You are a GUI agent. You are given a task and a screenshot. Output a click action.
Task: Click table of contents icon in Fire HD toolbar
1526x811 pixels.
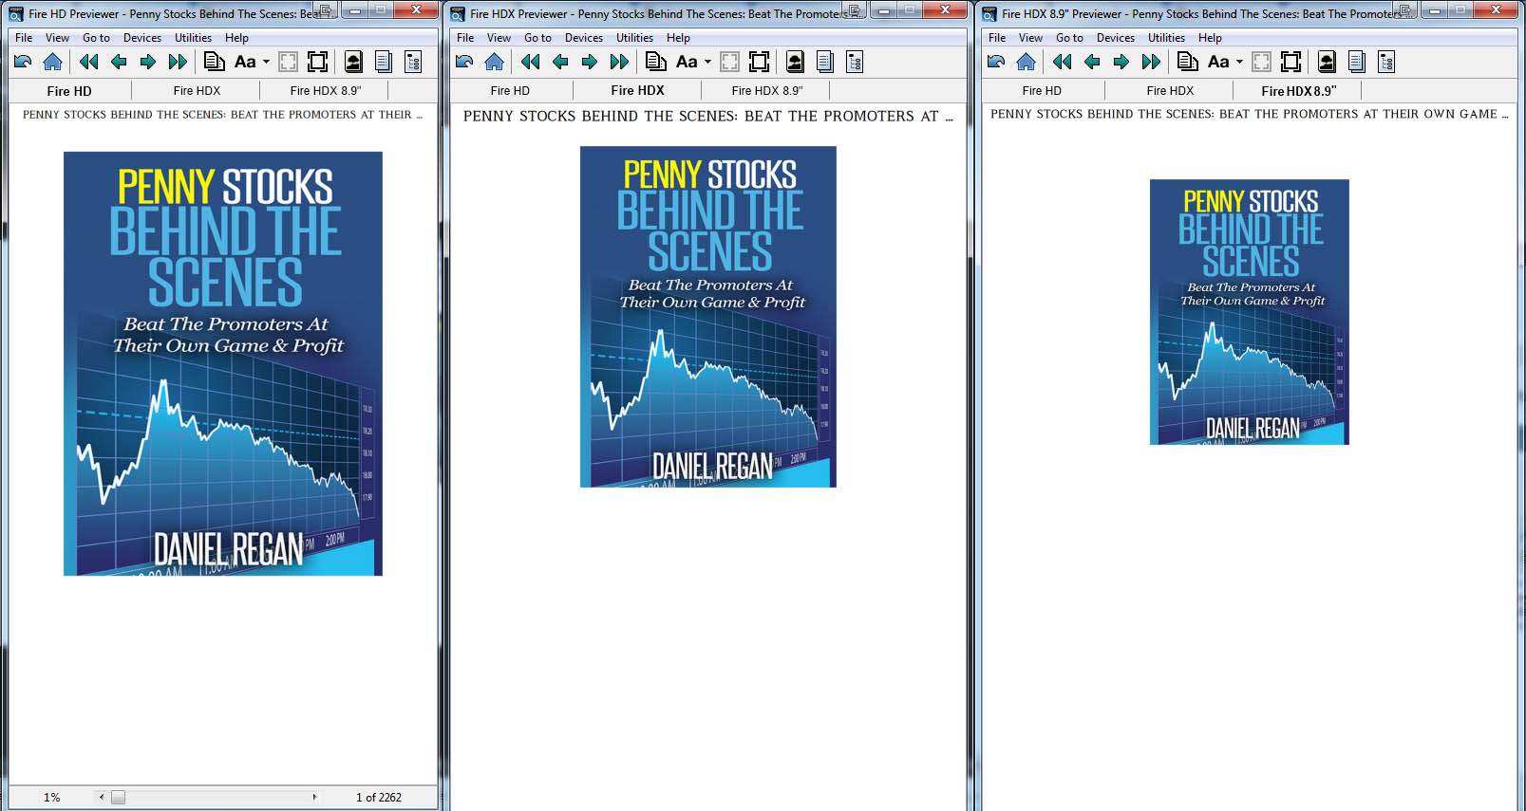(413, 62)
